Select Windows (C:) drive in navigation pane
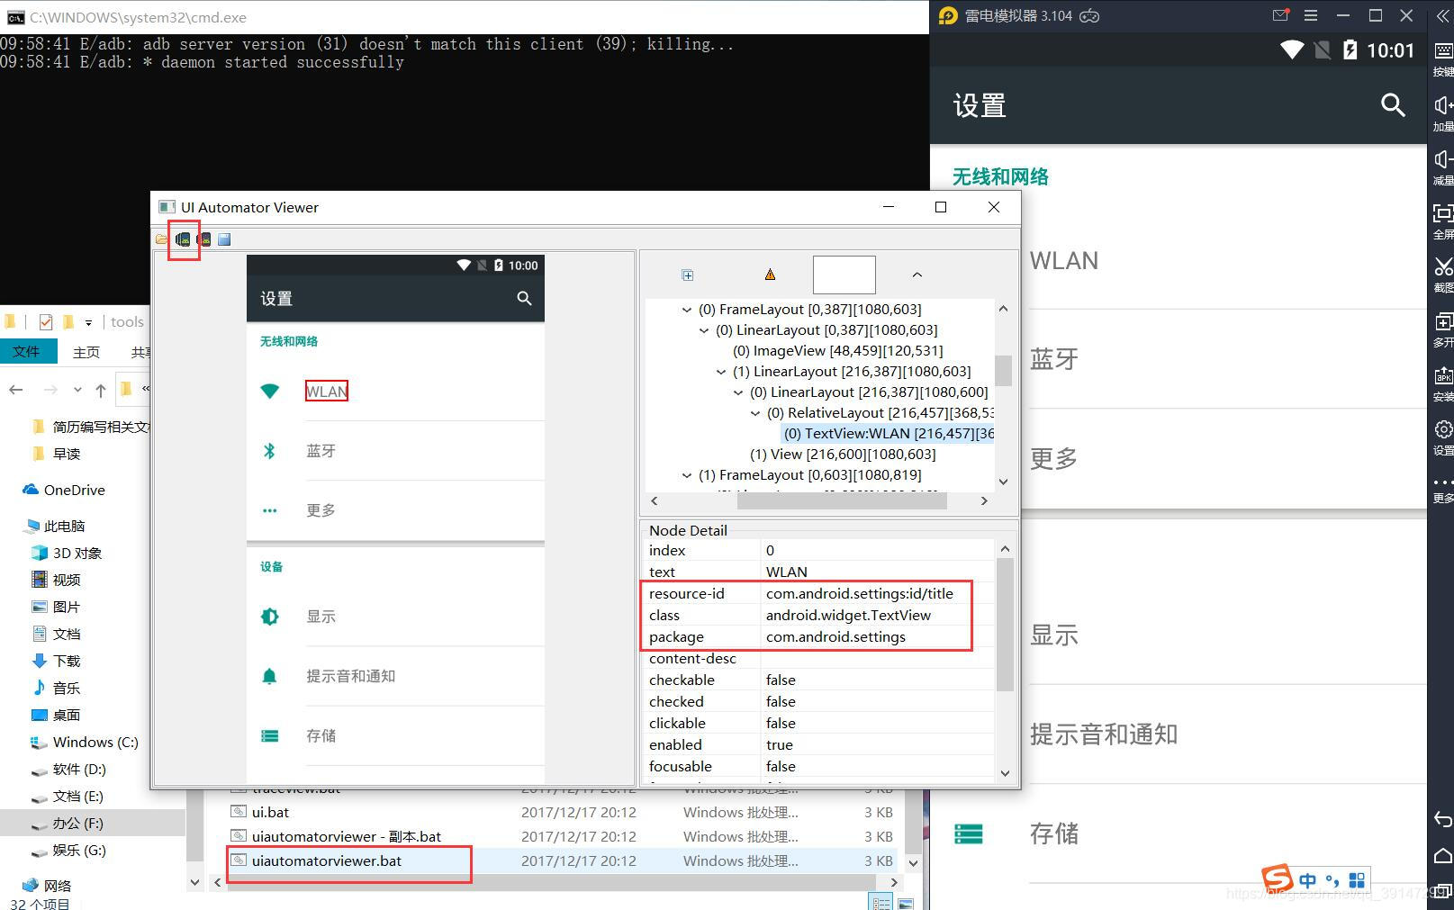1454x910 pixels. [95, 742]
